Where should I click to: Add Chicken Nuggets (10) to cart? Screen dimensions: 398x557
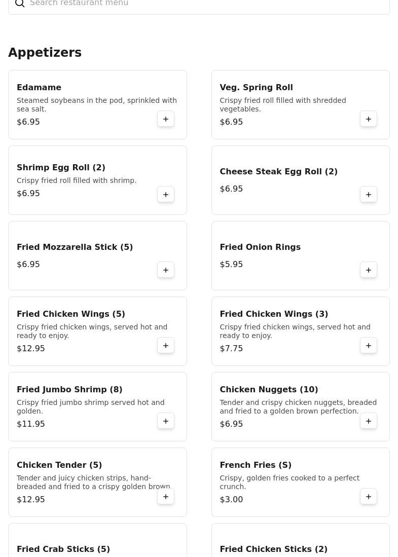point(369,421)
